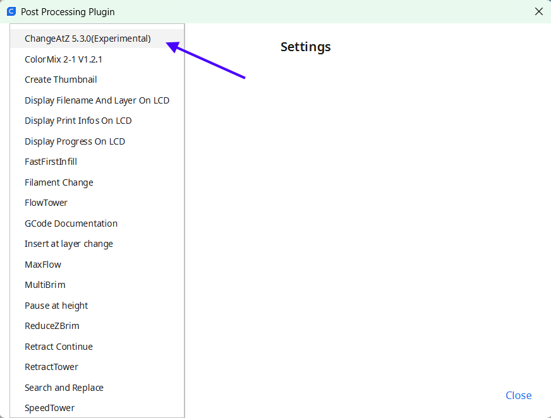Select RetractTower script
Screen dimensions: 551x418
coord(97,367)
